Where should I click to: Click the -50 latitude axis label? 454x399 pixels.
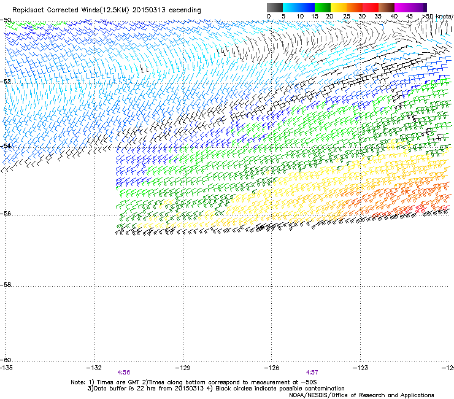coord(6,20)
